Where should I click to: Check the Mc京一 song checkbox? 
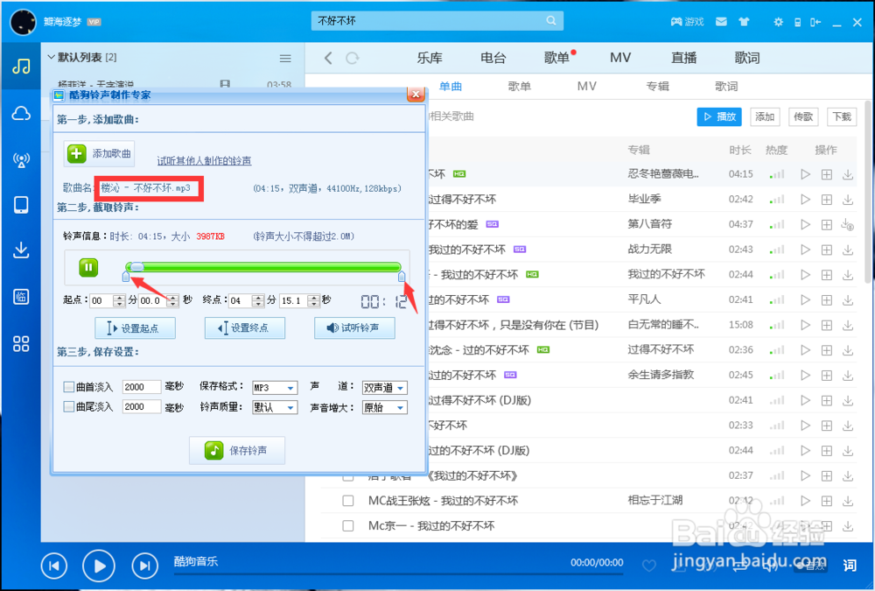(348, 525)
